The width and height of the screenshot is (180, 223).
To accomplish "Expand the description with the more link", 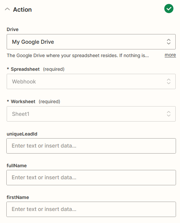I will coord(170,55).
